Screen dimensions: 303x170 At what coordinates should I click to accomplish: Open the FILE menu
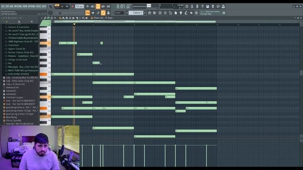[3, 6]
